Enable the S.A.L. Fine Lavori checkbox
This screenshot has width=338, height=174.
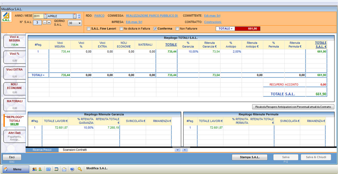click(89, 29)
